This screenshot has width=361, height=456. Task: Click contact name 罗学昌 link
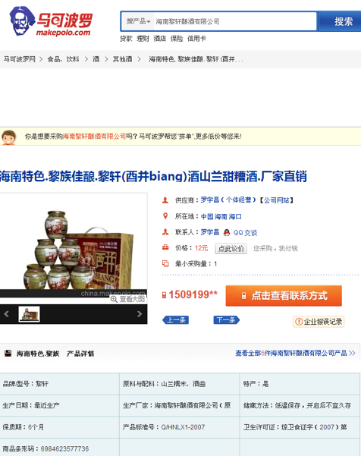click(210, 232)
